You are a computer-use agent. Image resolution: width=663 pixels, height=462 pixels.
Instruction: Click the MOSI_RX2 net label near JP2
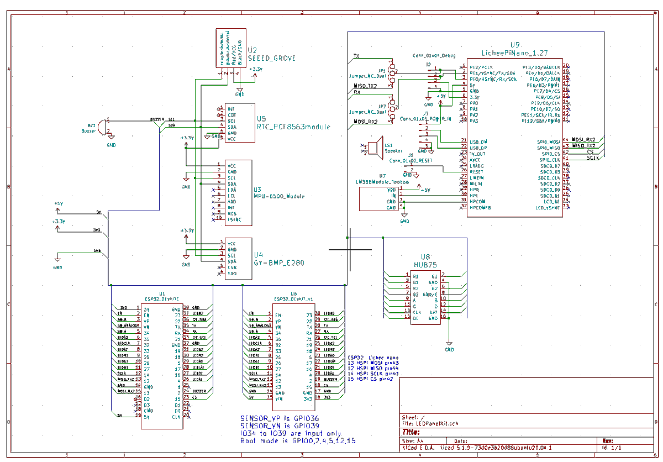[x=365, y=122]
